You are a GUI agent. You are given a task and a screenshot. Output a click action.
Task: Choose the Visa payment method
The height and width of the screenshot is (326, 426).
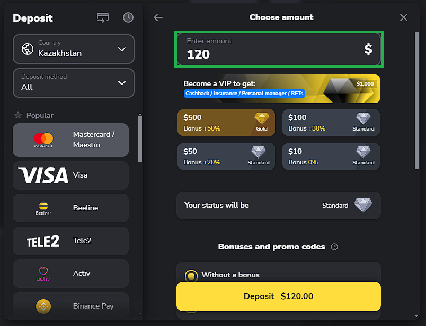70,175
